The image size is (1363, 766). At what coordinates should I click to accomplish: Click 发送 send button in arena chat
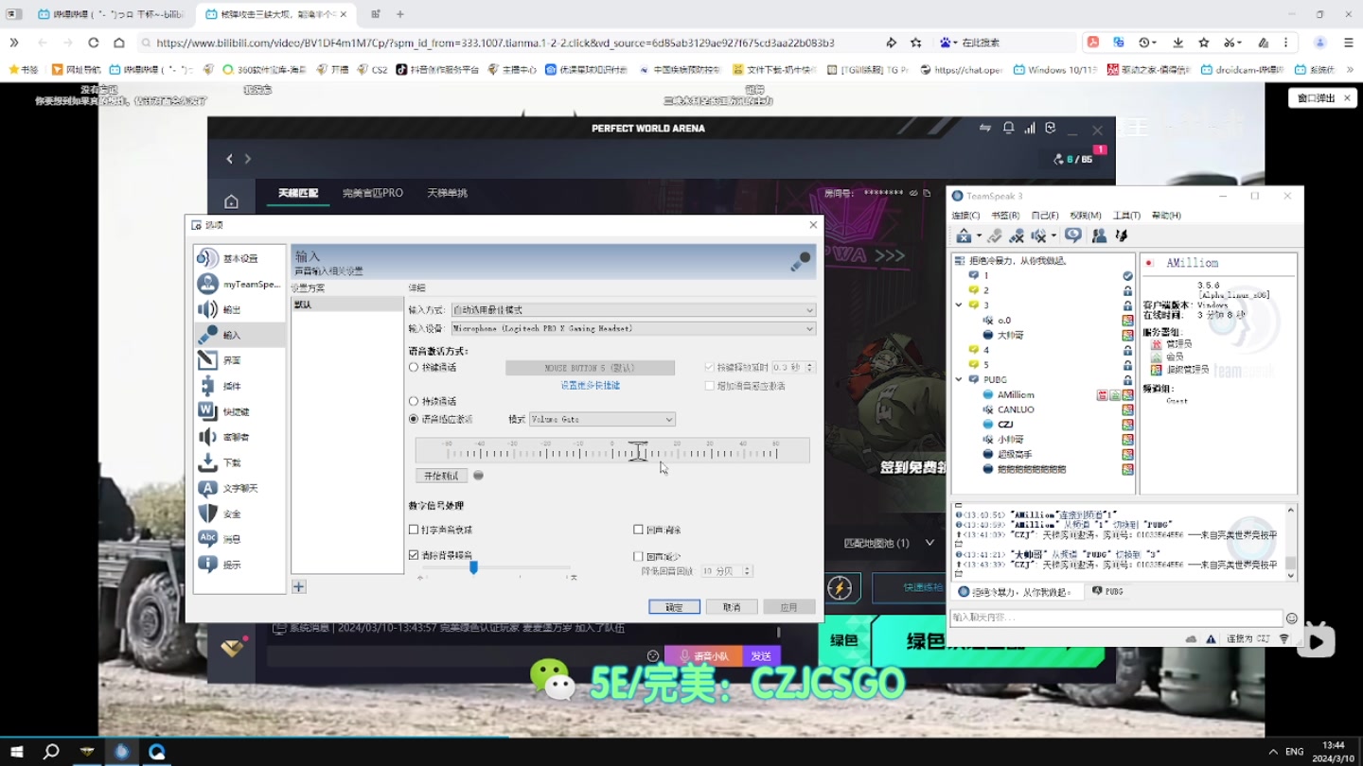coord(761,656)
